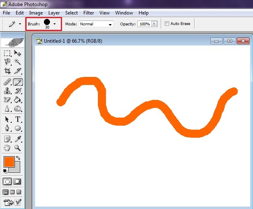Close the Untitled-1 document window
The width and height of the screenshot is (253, 209).
pos(243,41)
